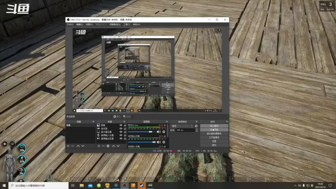Open the 工具(T) menu
This screenshot has height=189, width=336.
coord(127,24)
